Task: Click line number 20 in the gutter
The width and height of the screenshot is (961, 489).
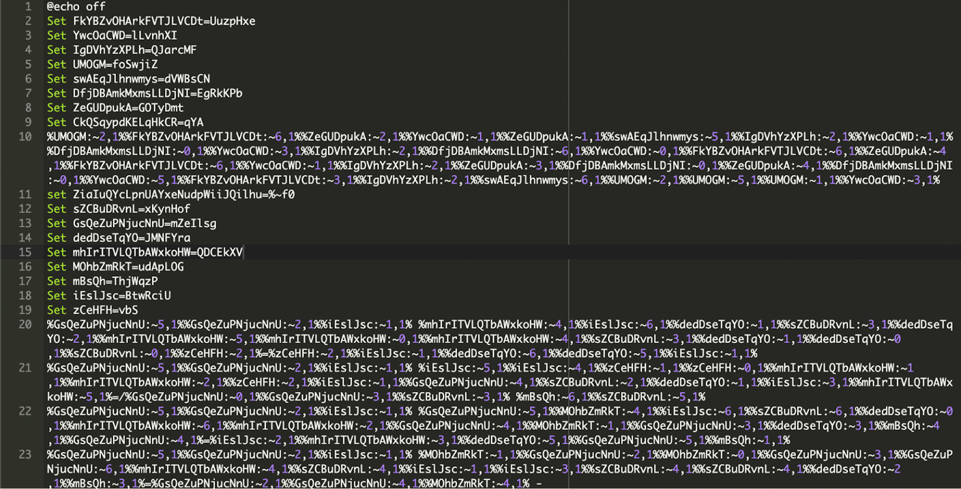Action: point(25,325)
